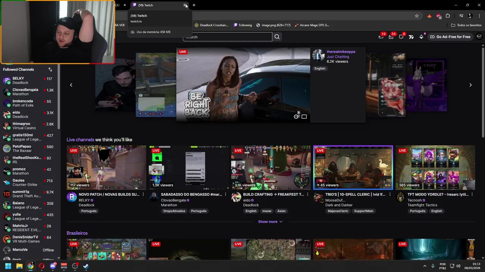The width and height of the screenshot is (485, 272).
Task: Expand Show more live channels
Action: click(x=270, y=222)
